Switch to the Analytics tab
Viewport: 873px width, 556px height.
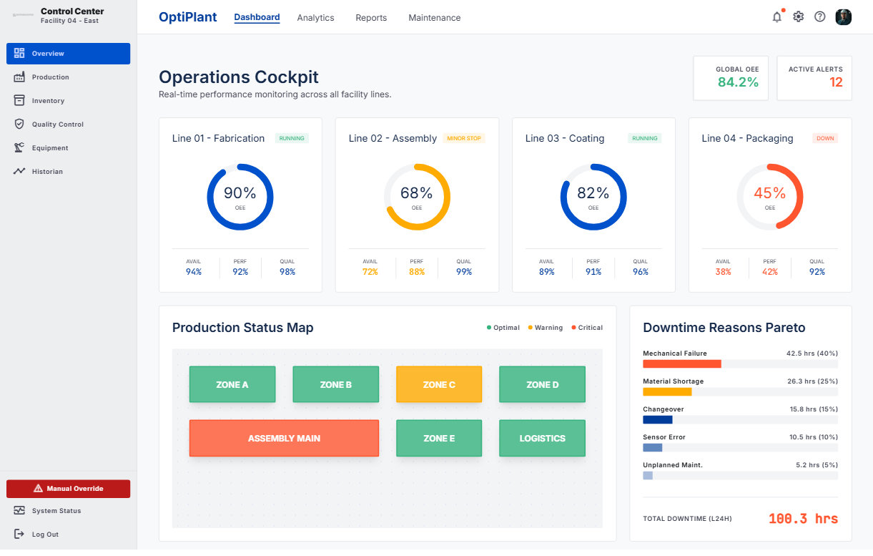315,17
